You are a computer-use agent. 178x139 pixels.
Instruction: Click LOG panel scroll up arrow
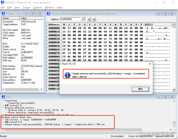[174, 101]
